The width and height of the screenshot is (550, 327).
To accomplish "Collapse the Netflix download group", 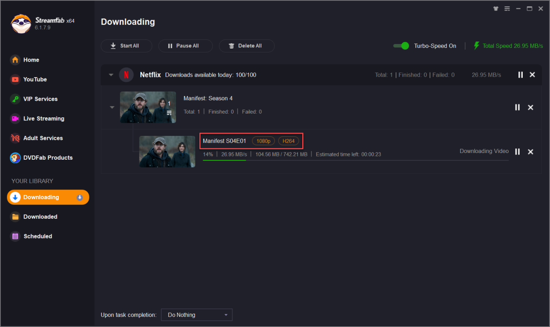I will tap(111, 75).
